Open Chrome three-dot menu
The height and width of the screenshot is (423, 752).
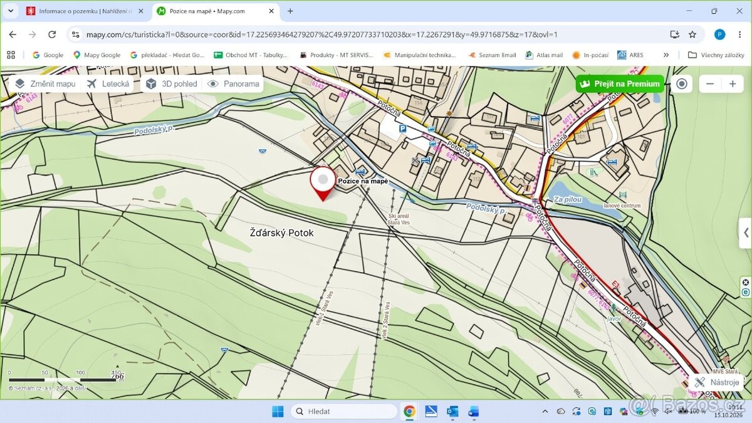coord(740,34)
